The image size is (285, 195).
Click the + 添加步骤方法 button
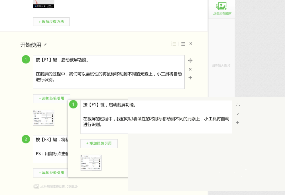pos(51,22)
